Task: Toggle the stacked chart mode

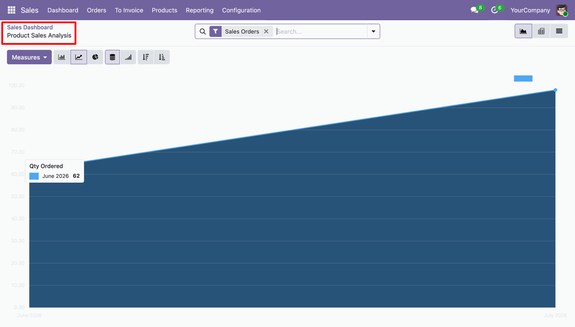Action: tap(112, 57)
